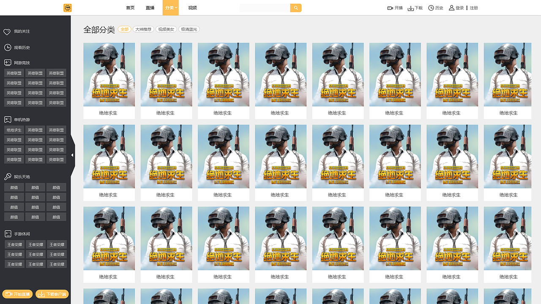Switch to the 视频 nav tab
This screenshot has width=541, height=304.
(192, 8)
